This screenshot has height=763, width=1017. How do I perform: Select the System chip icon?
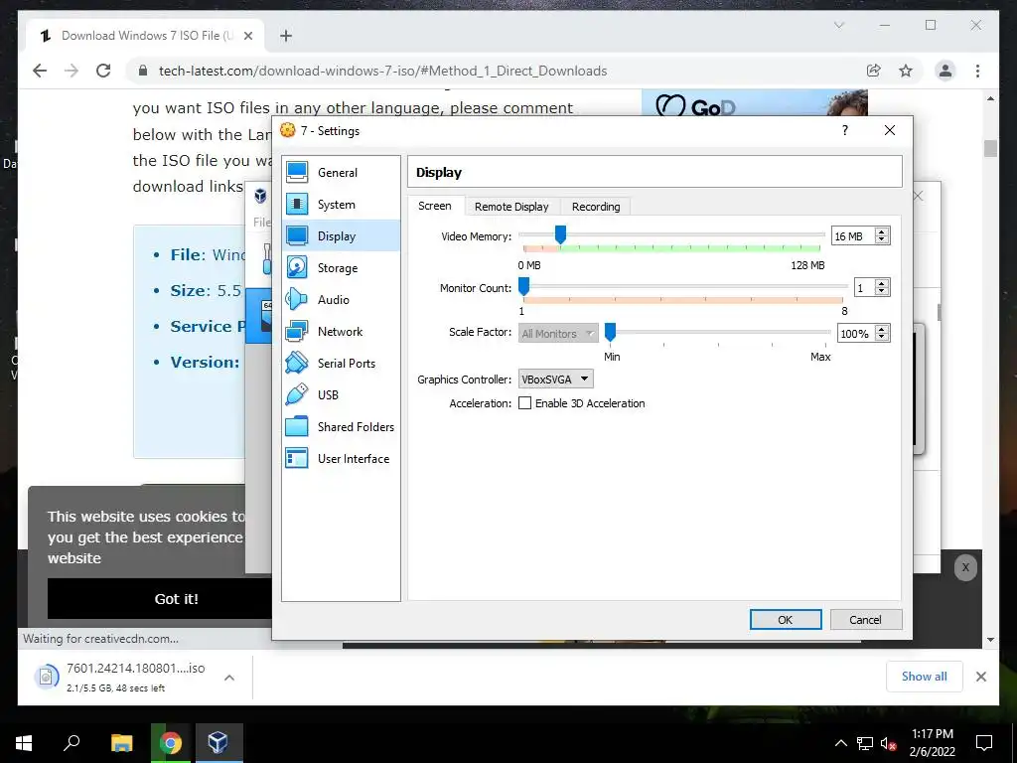pyautogui.click(x=297, y=204)
